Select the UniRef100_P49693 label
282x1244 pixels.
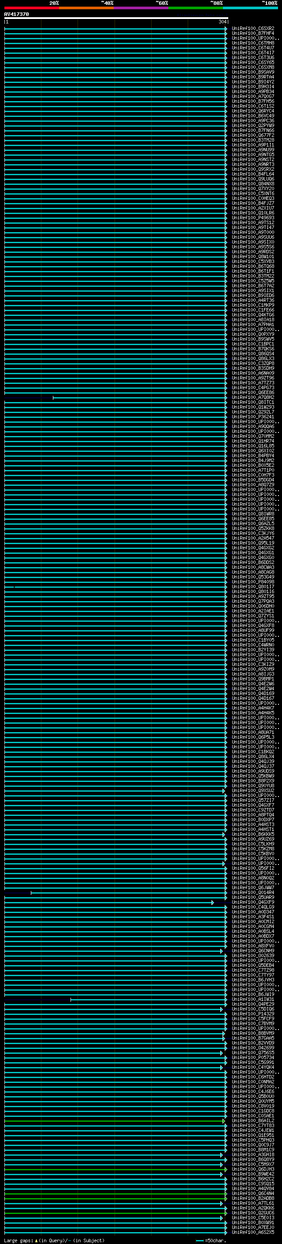click(253, 218)
